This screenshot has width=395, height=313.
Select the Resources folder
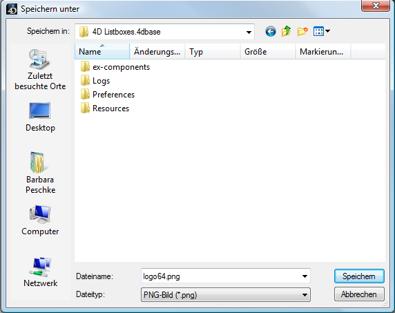pos(105,108)
